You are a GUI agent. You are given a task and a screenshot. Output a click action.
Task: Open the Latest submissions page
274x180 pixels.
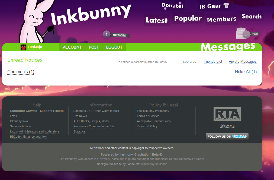click(x=157, y=20)
